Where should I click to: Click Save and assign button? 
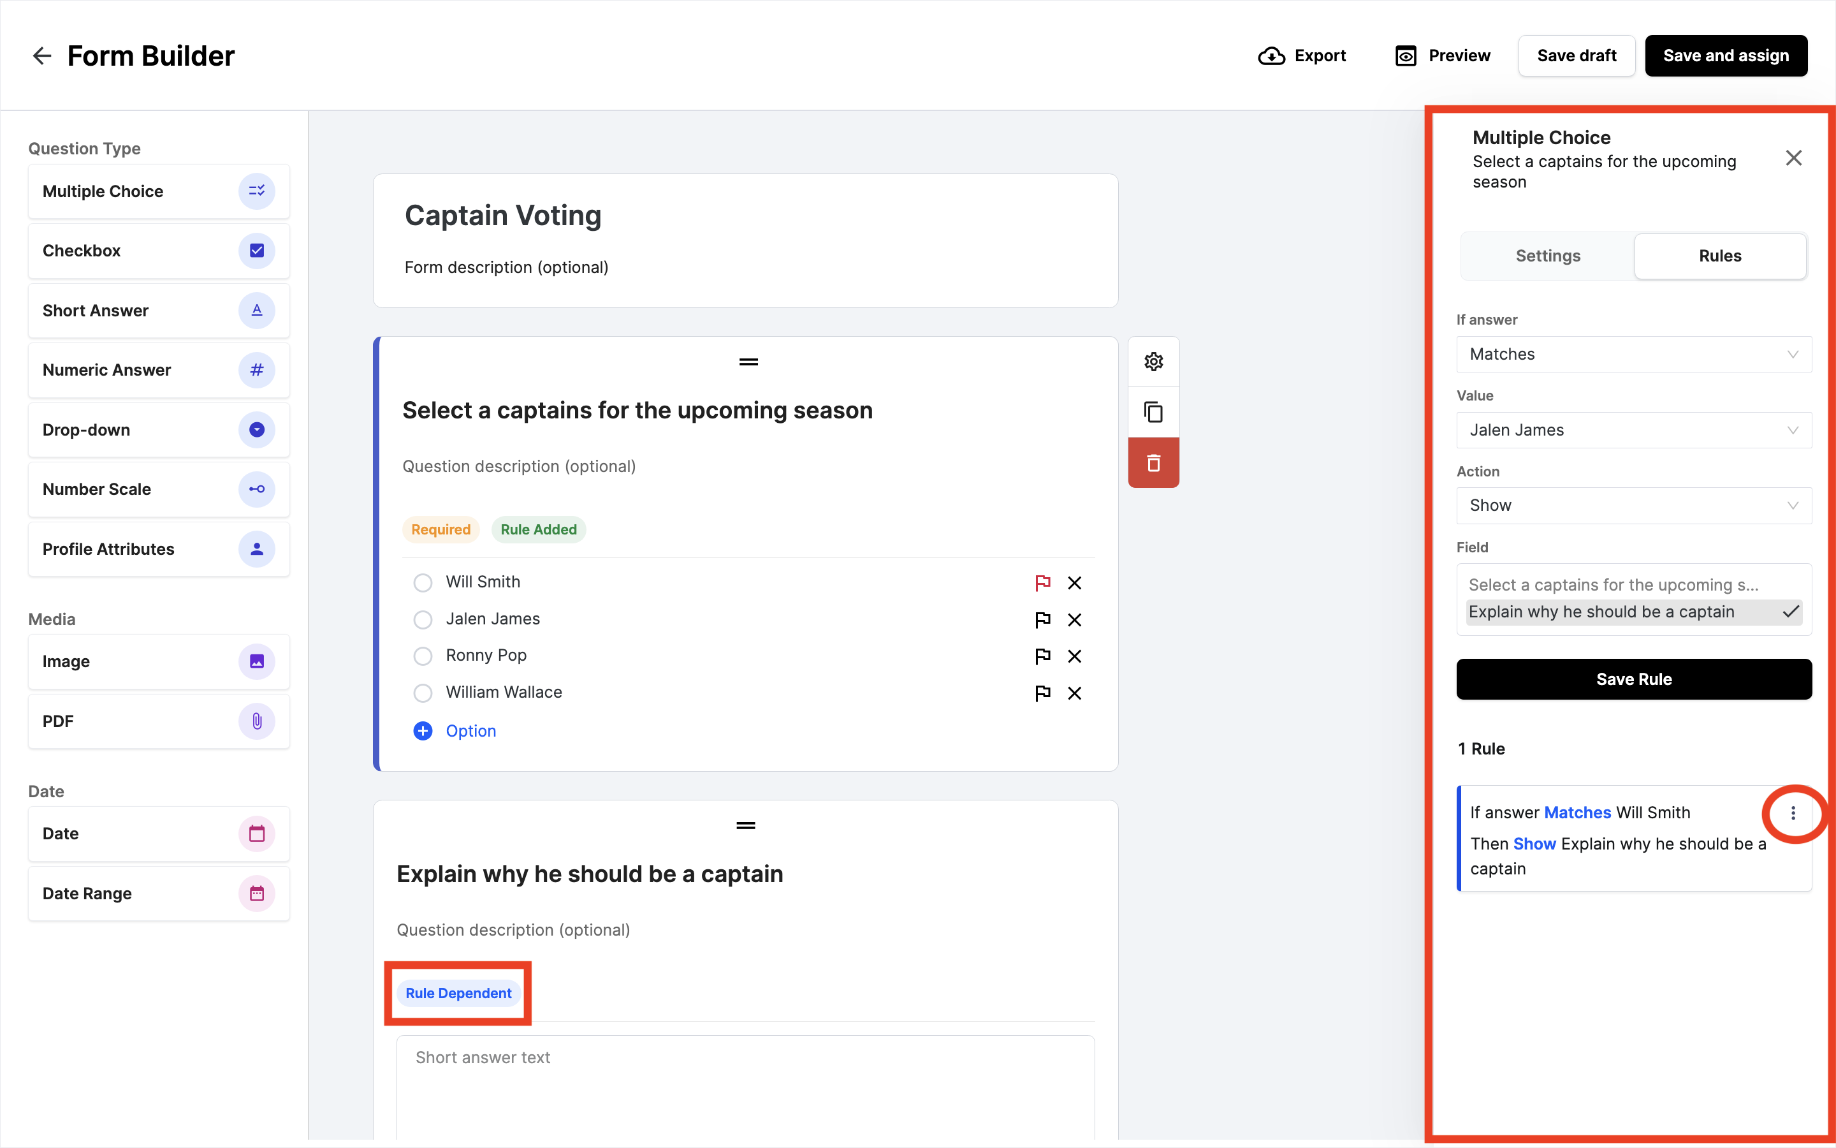click(x=1725, y=55)
